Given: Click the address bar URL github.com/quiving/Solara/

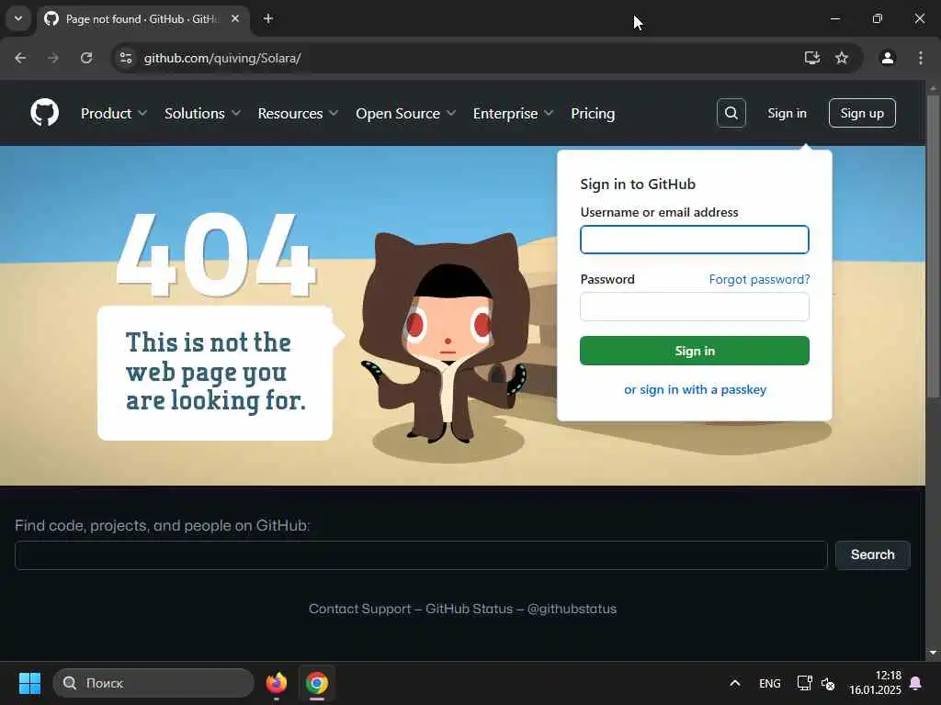Looking at the screenshot, I should pos(222,58).
